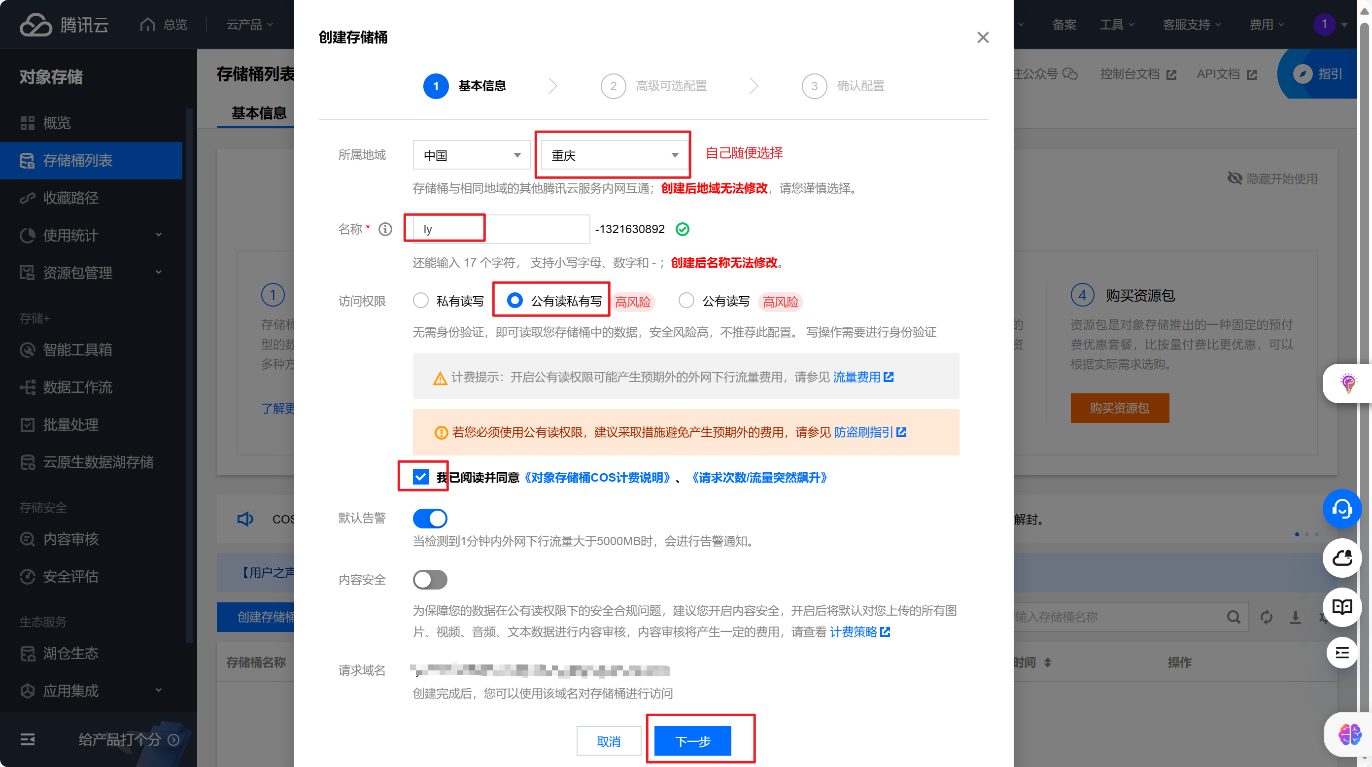Image resolution: width=1372 pixels, height=767 pixels.
Task: Click the Tencent Cloud logo
Action: tap(65, 25)
